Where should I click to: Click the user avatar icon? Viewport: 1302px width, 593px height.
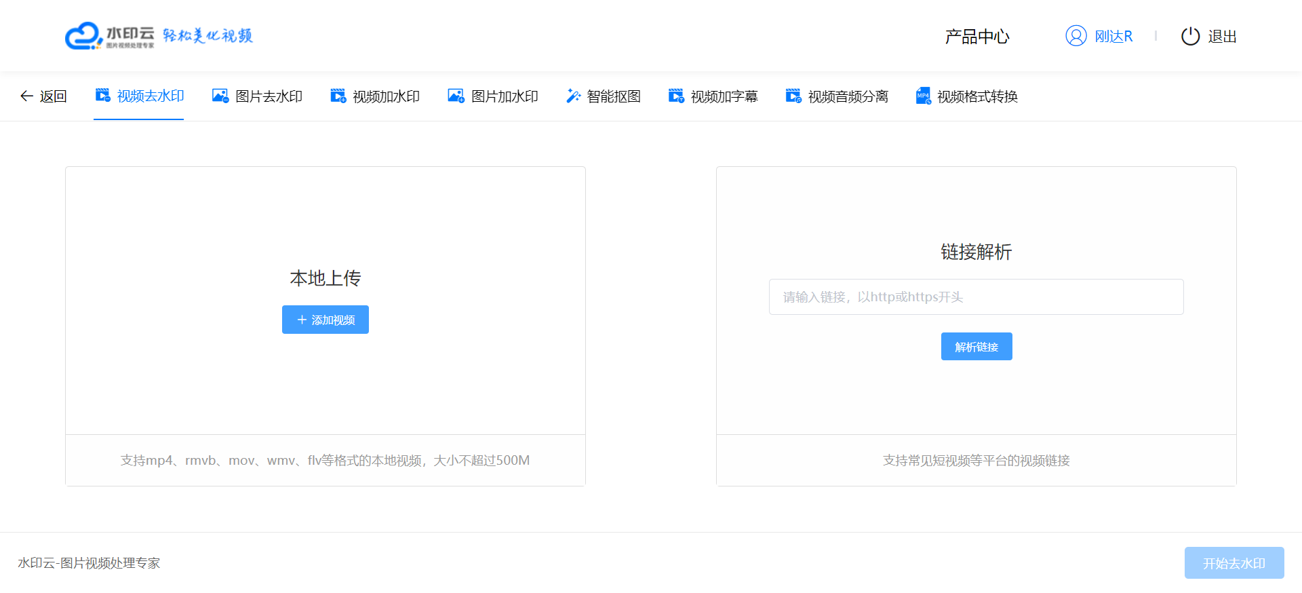pos(1076,36)
